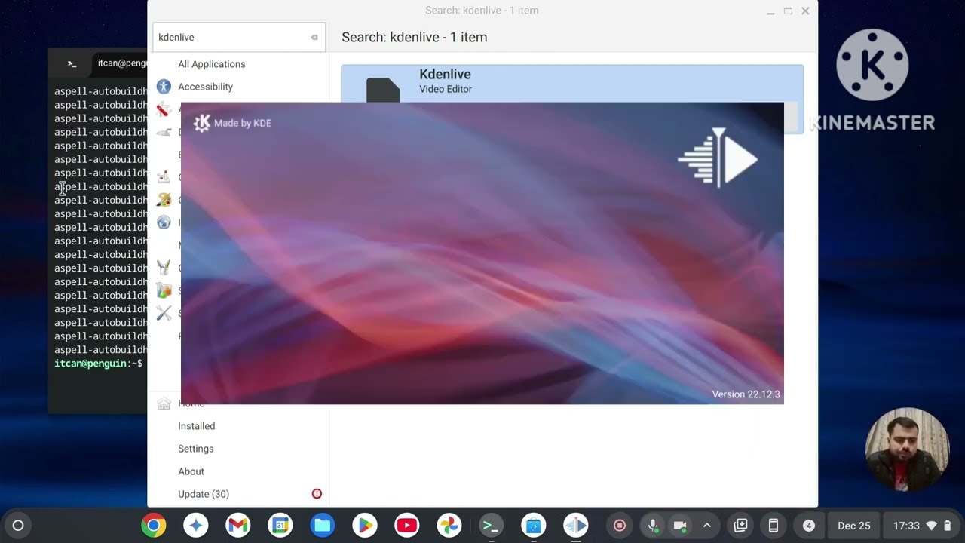The image size is (965, 543).
Task: Open calendar date Dec 25
Action: point(853,526)
